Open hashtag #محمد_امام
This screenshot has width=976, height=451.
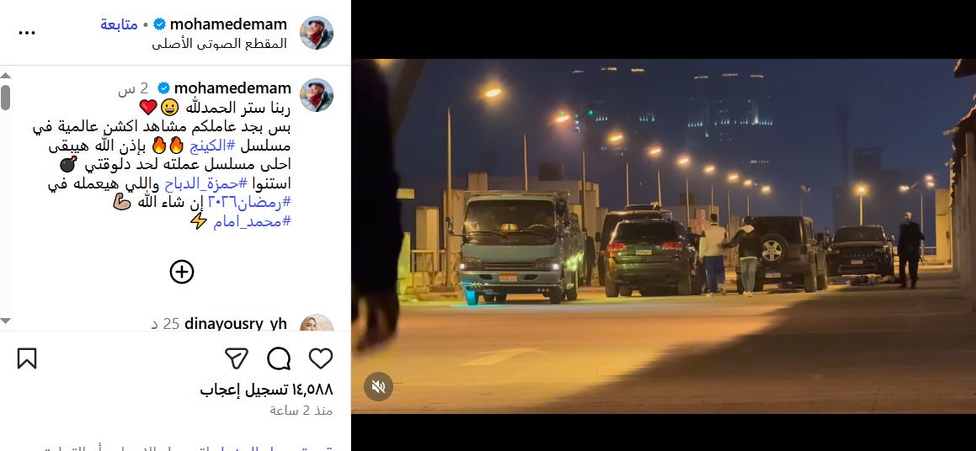coord(252,222)
